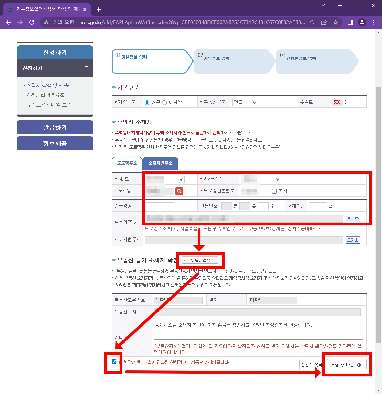Open the 부동산구분 dropdown showing 건물
Image resolution: width=382 pixels, height=394 pixels.
(245, 102)
